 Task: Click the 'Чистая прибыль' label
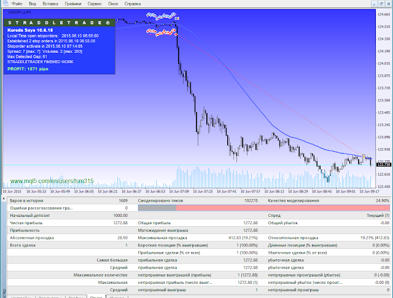pos(26,223)
